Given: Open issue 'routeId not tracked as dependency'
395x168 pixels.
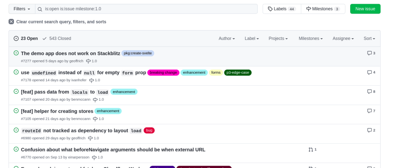Looking at the screenshot, I should click(x=81, y=131).
